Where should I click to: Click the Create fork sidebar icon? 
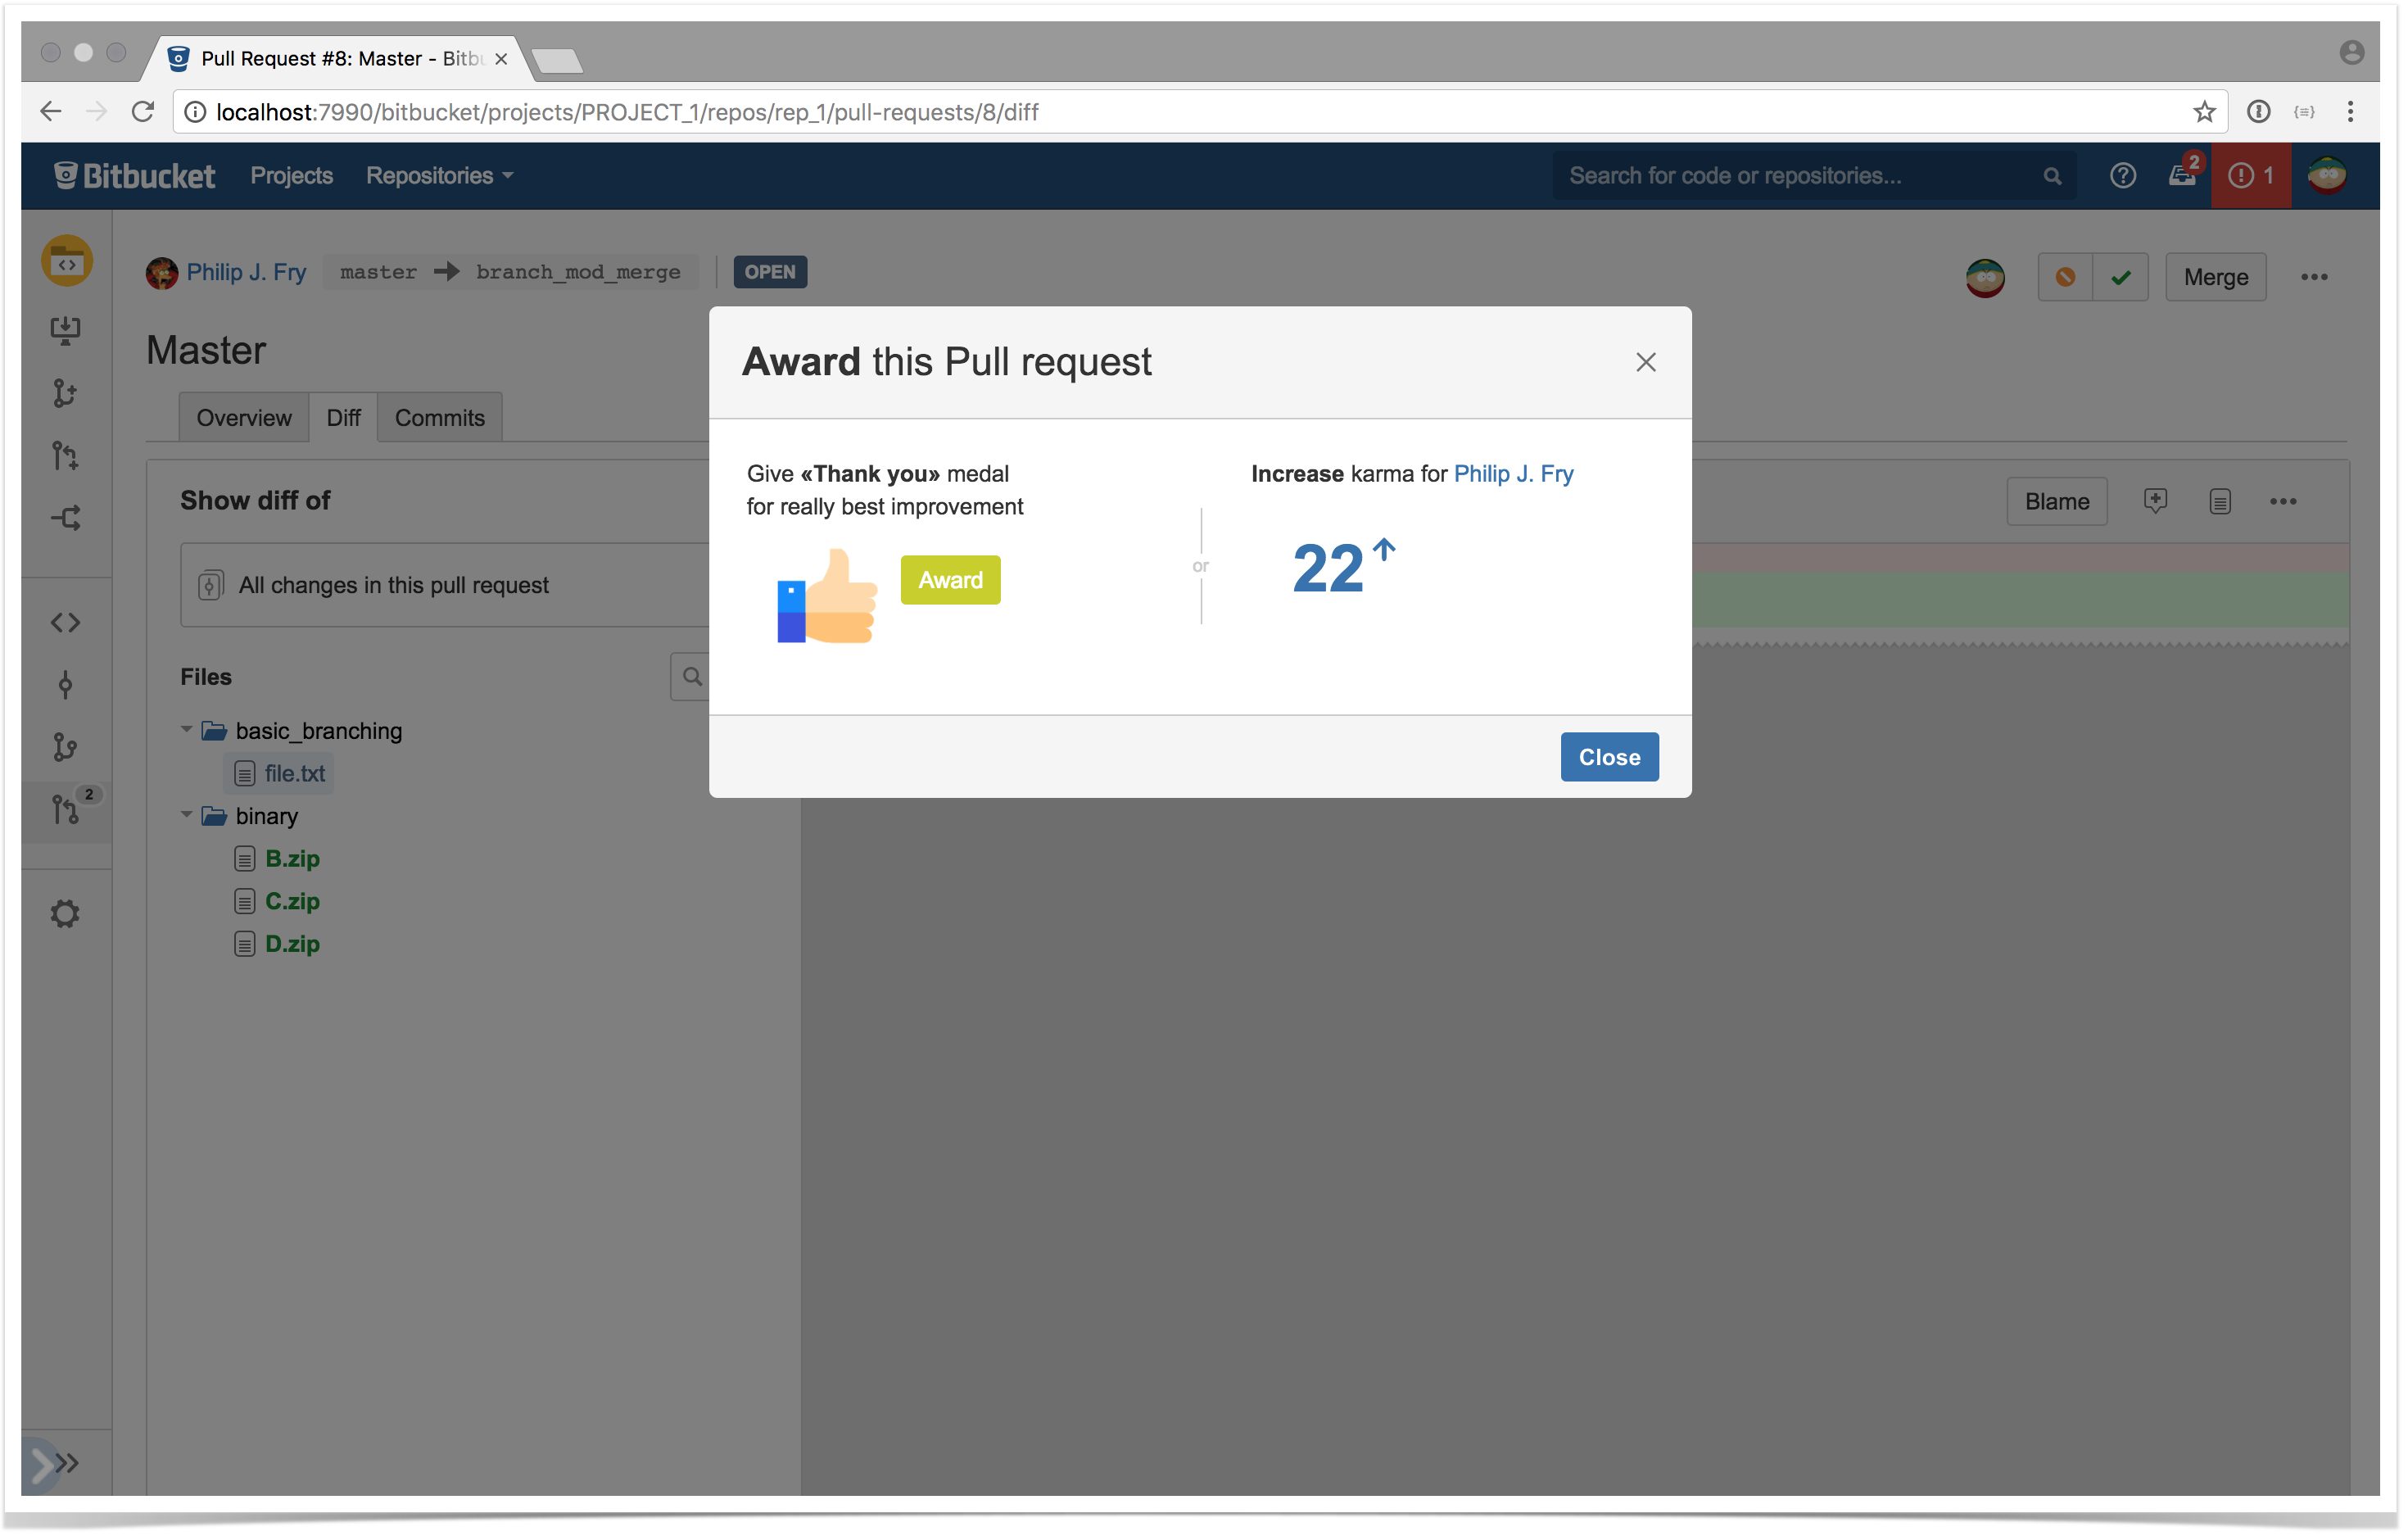[x=66, y=518]
